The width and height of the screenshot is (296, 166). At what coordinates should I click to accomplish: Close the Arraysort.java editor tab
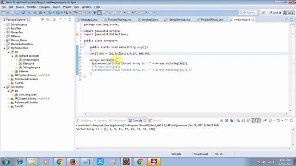253,19
